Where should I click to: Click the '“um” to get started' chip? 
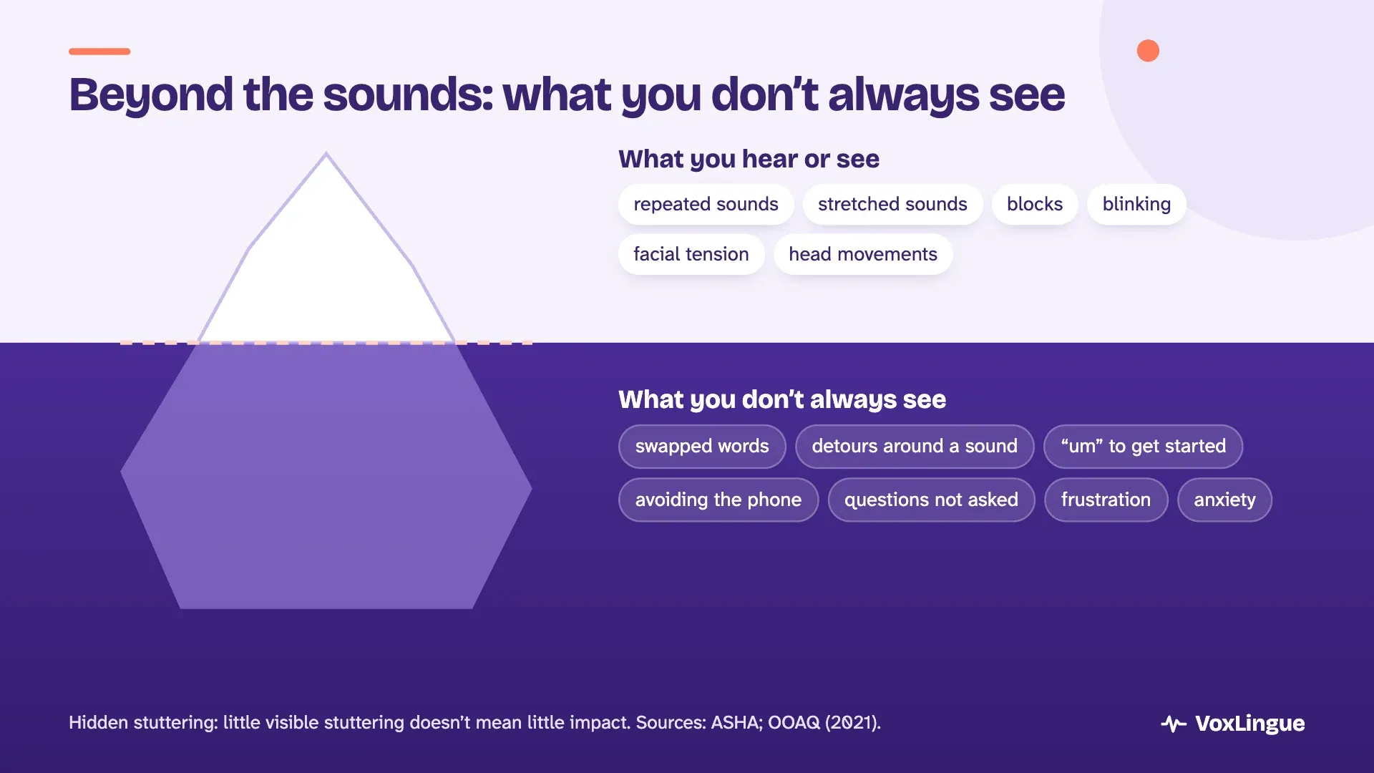tap(1143, 446)
